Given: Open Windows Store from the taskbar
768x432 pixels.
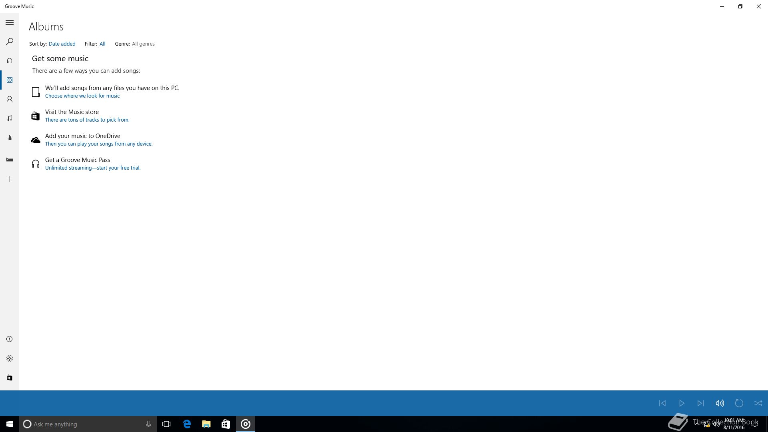Looking at the screenshot, I should coord(226,424).
